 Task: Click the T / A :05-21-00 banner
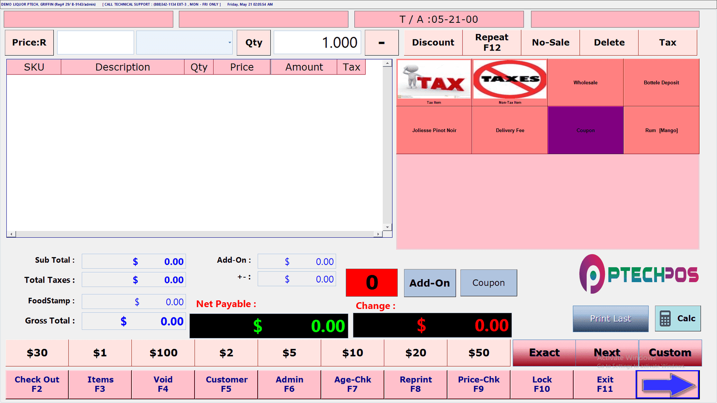coord(439,19)
